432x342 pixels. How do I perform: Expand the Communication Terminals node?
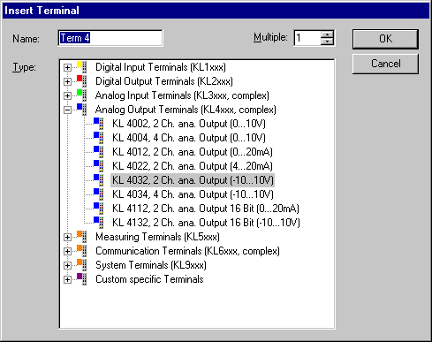67,251
